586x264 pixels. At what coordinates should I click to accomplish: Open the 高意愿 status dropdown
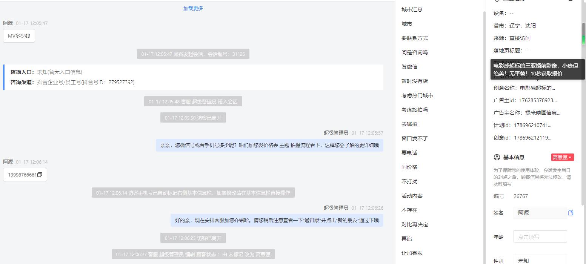click(x=562, y=157)
